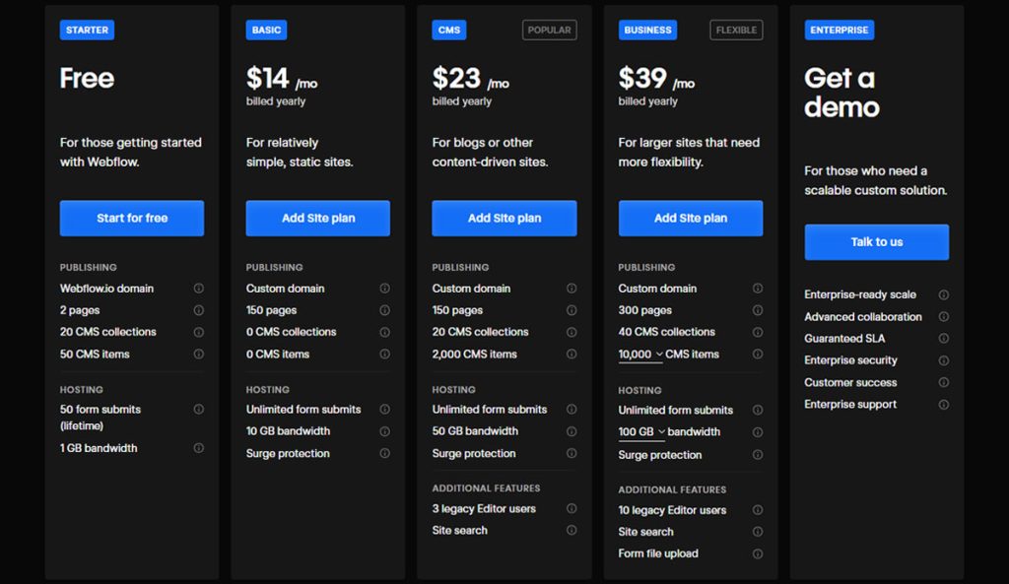This screenshot has width=1009, height=584.
Task: Click info icon beside 10 GB bandwidth
Action: point(385,431)
